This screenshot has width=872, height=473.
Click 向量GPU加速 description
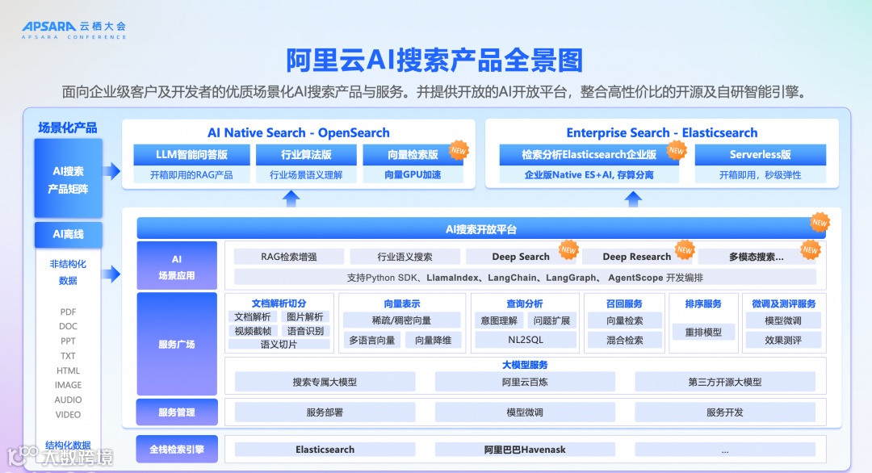tap(413, 174)
